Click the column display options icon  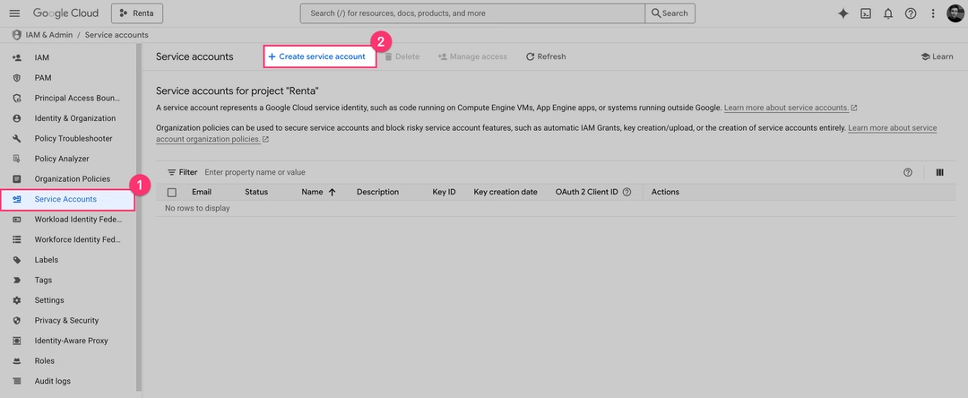(x=939, y=172)
